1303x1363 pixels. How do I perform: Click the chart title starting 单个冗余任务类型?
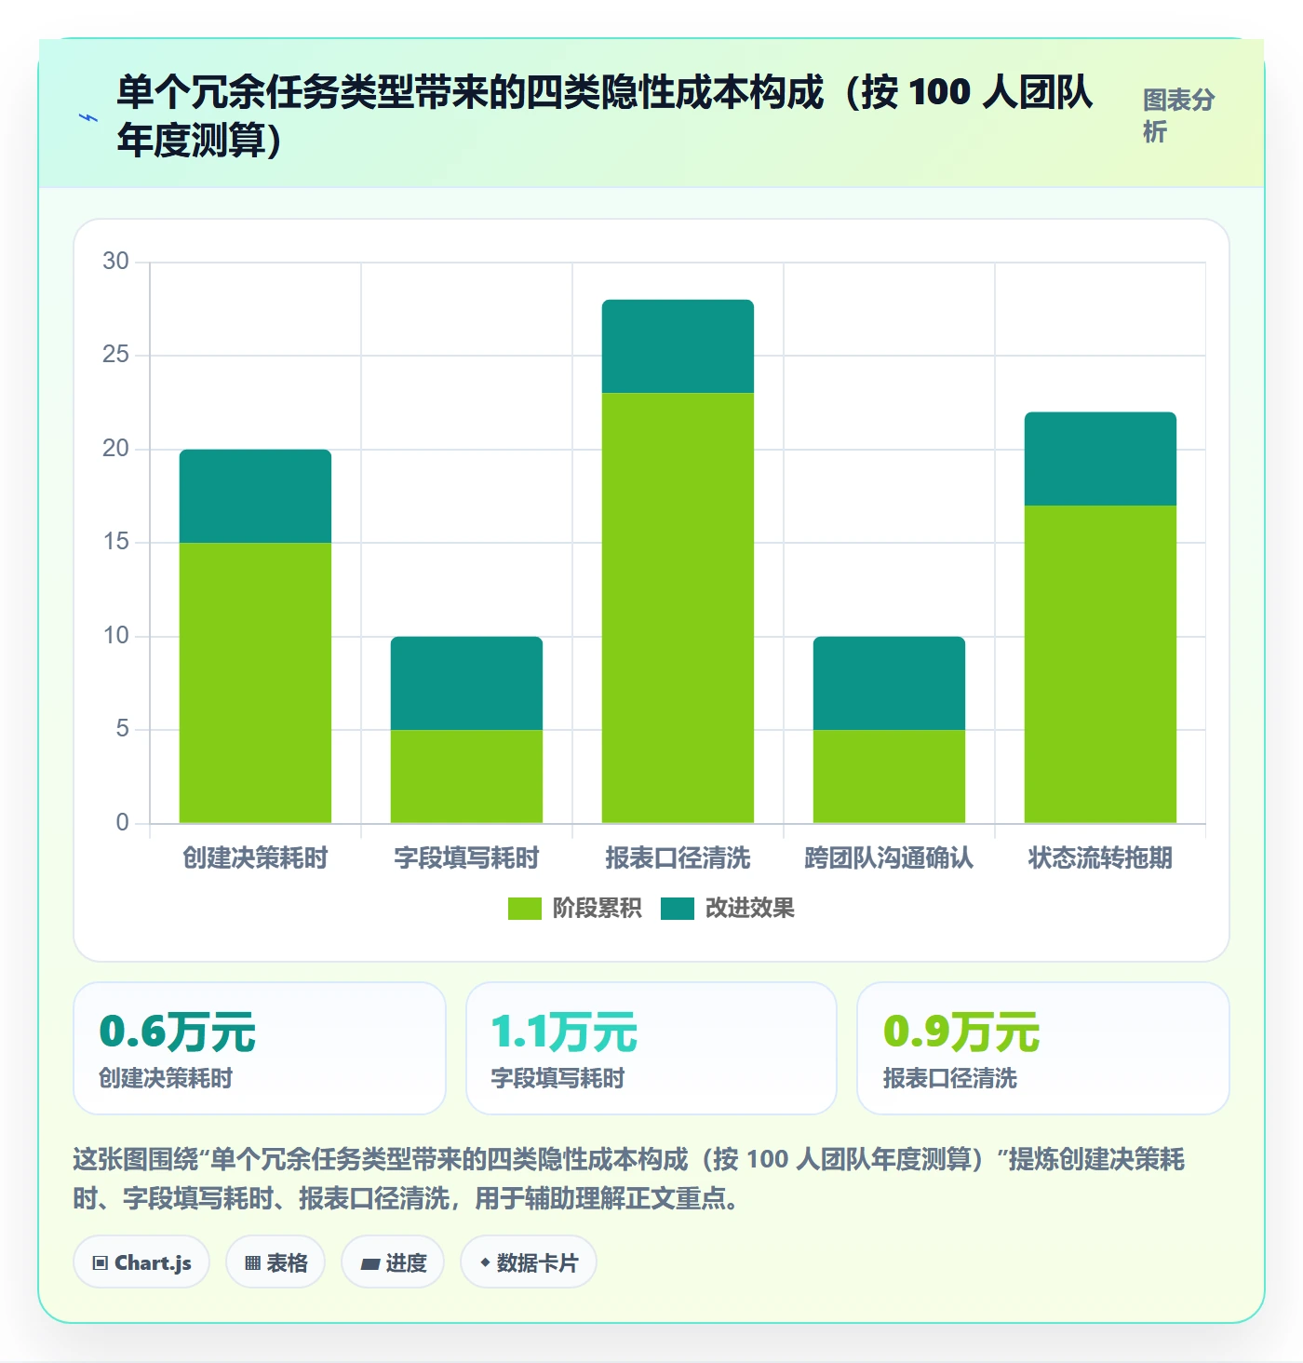pos(605,115)
